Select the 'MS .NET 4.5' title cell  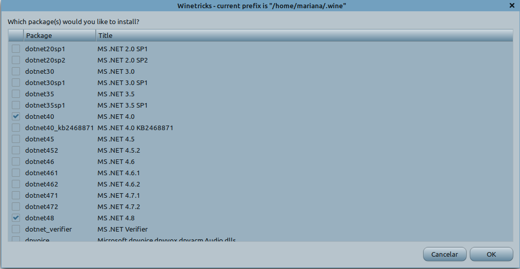(116, 139)
